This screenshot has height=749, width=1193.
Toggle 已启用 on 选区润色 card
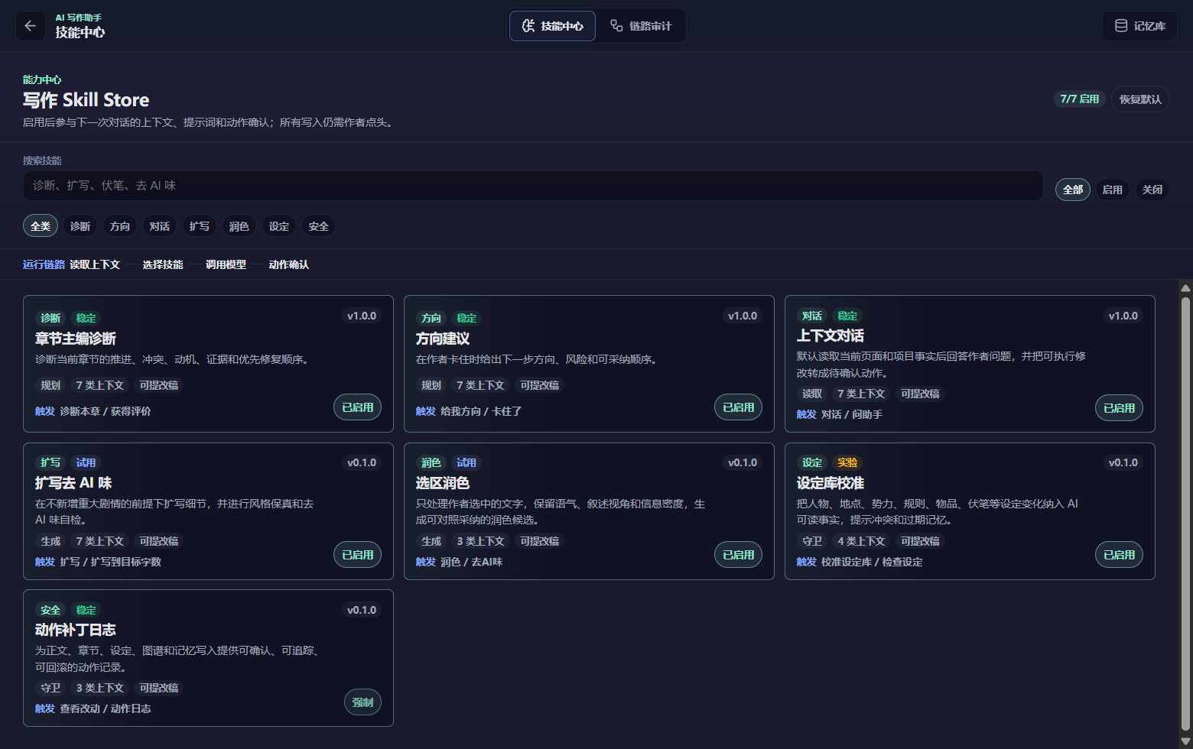[x=738, y=555]
